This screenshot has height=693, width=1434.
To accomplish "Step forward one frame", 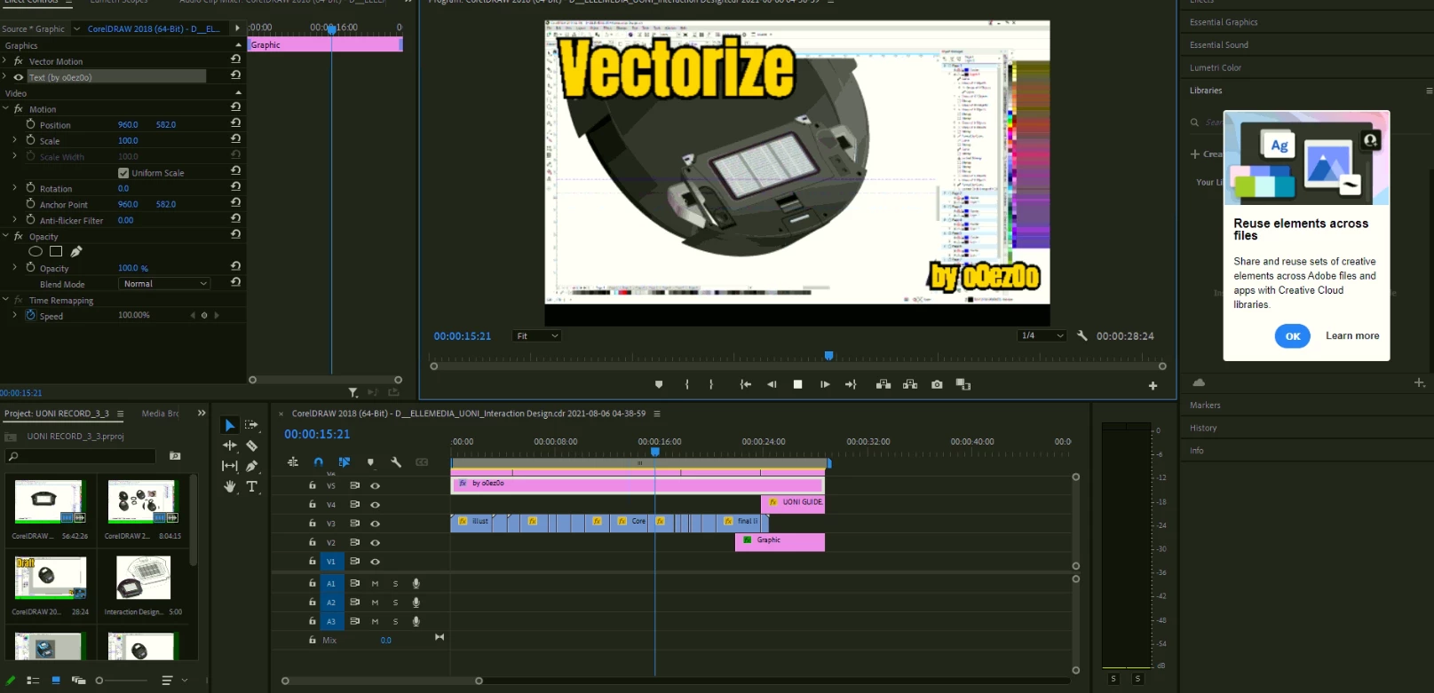I will pyautogui.click(x=825, y=384).
